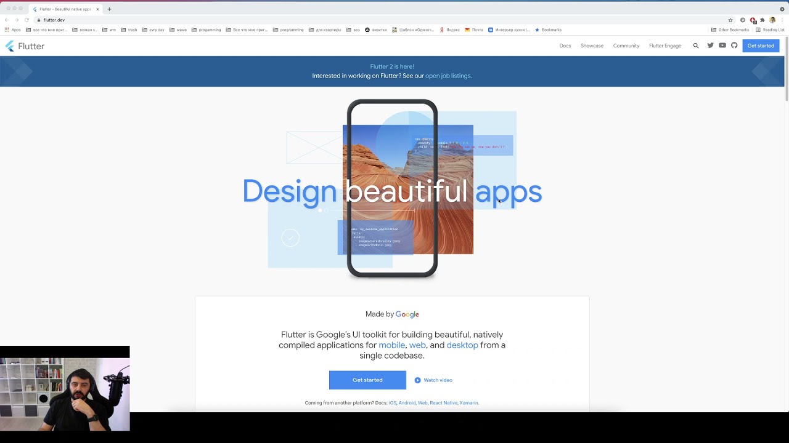Open the Яндекс bookmark
789x443 pixels.
449,30
